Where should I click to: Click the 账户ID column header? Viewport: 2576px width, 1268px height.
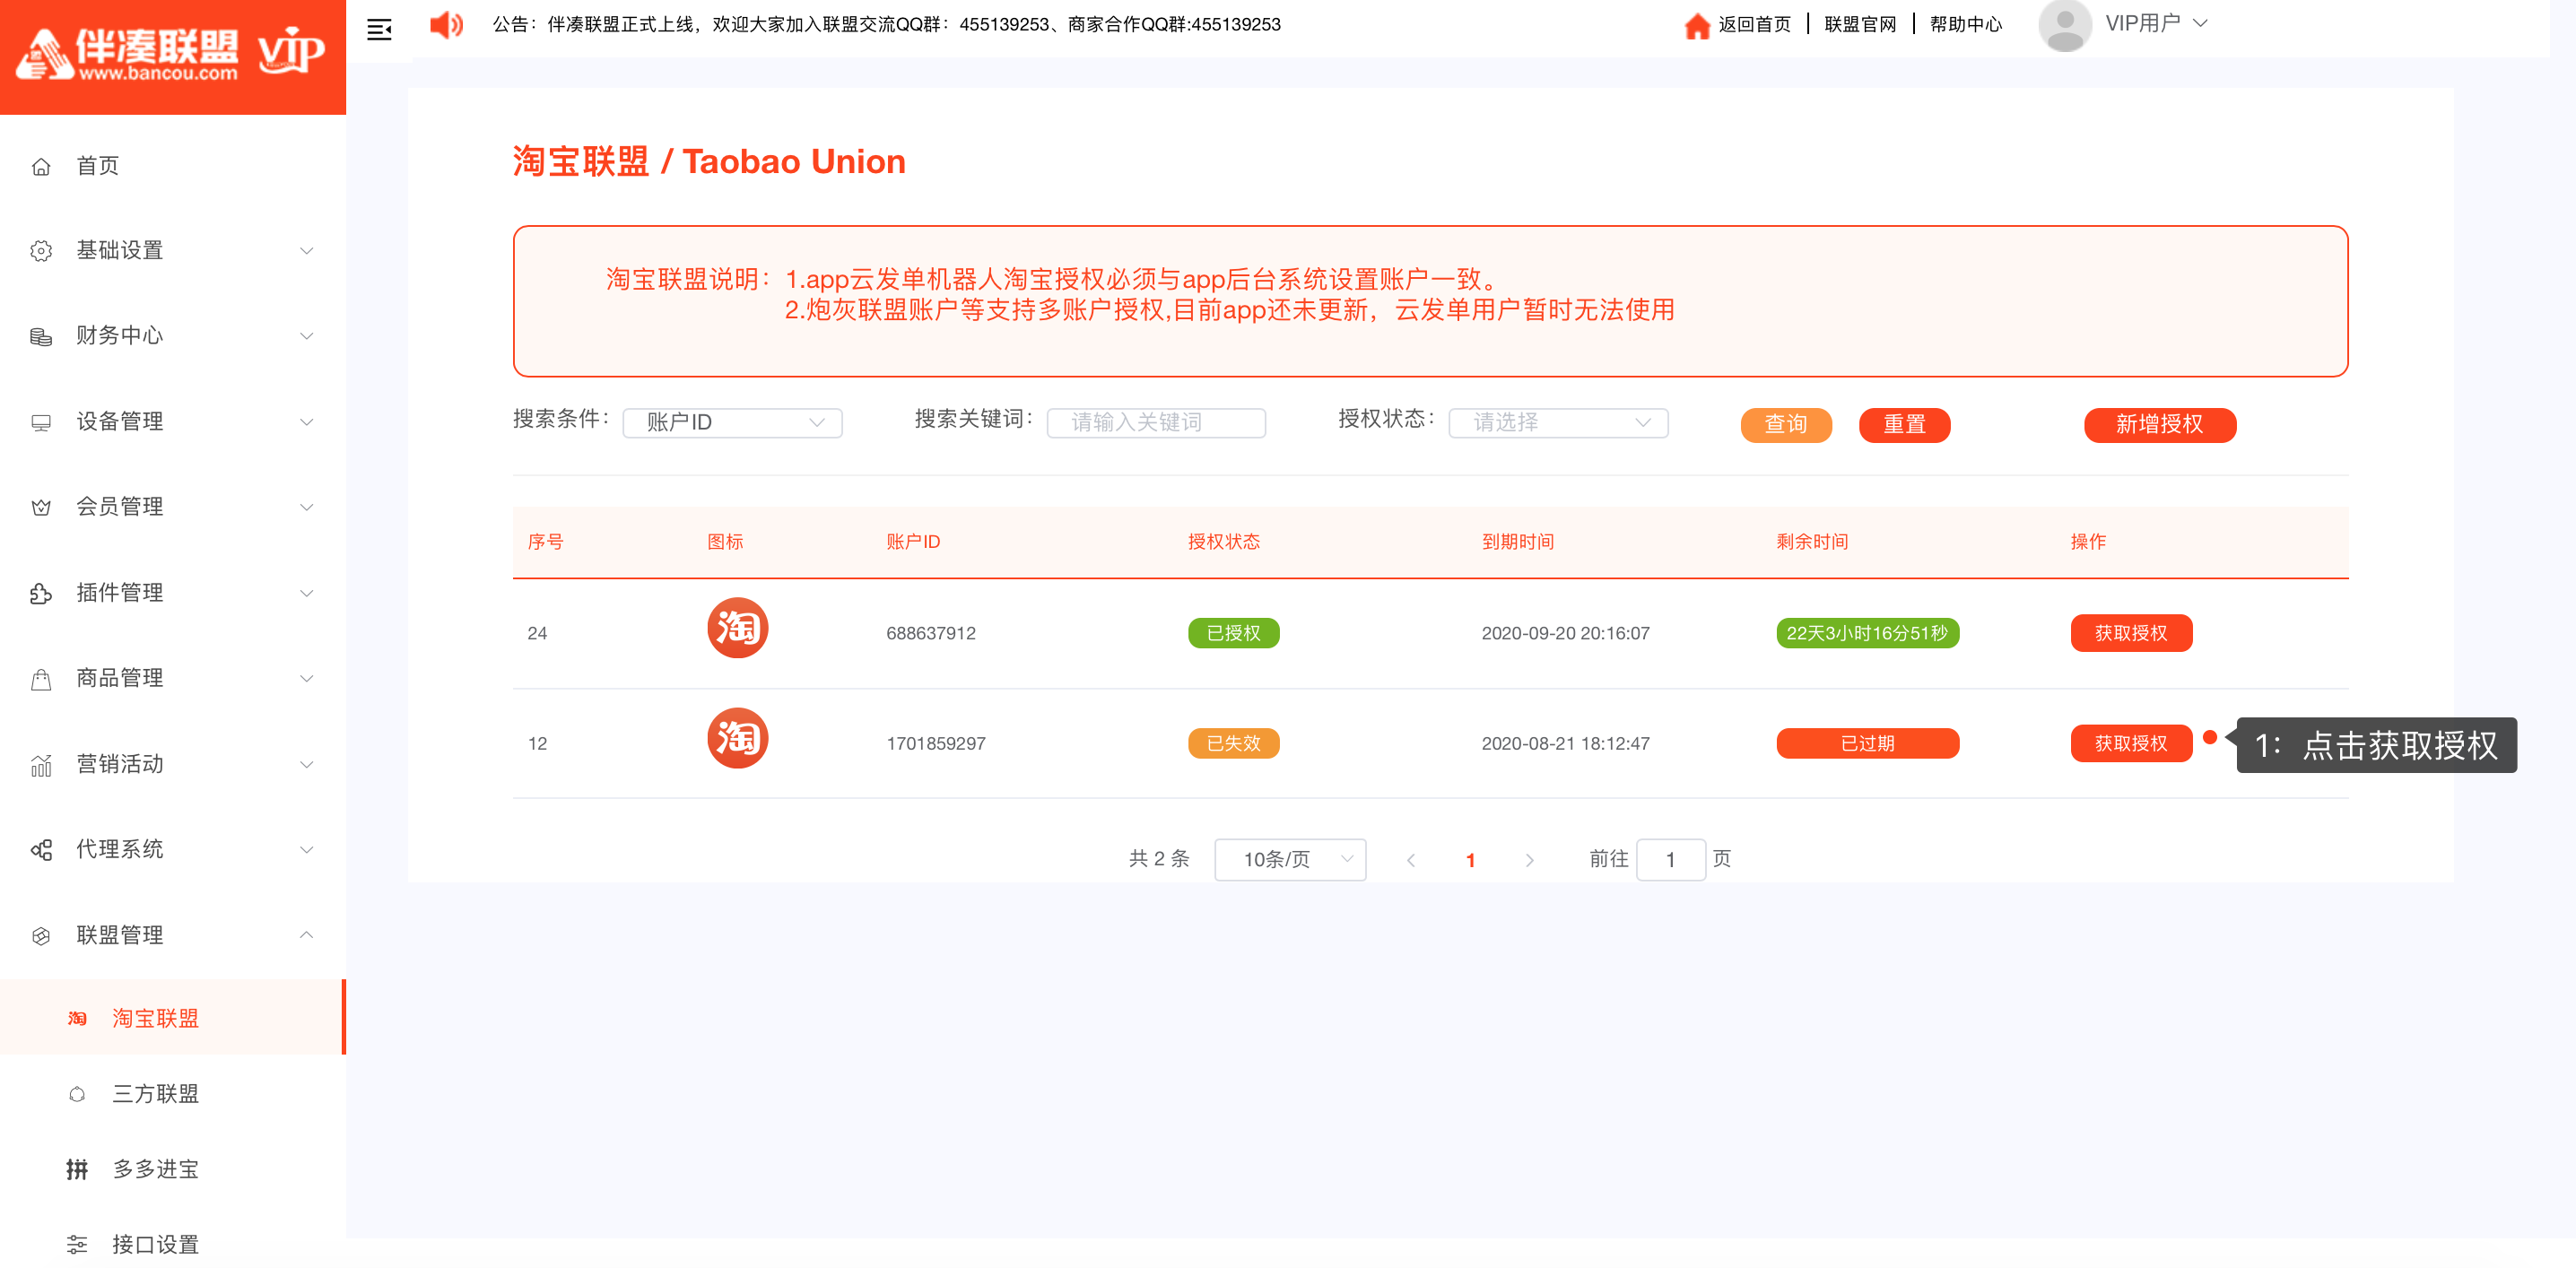pos(913,542)
